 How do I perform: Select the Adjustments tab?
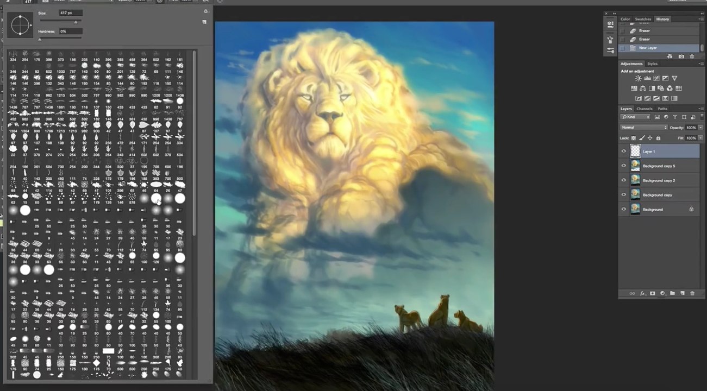tap(631, 64)
